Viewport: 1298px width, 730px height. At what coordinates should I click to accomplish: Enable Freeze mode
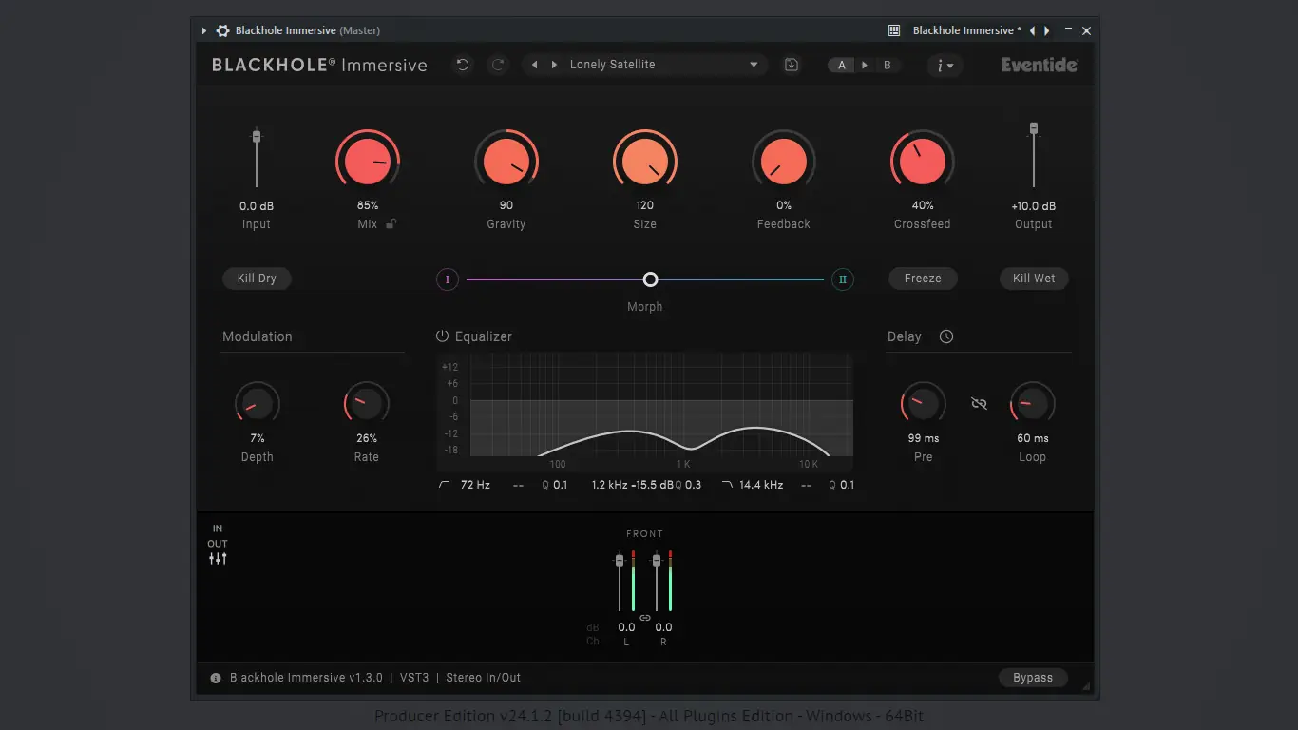(x=923, y=278)
